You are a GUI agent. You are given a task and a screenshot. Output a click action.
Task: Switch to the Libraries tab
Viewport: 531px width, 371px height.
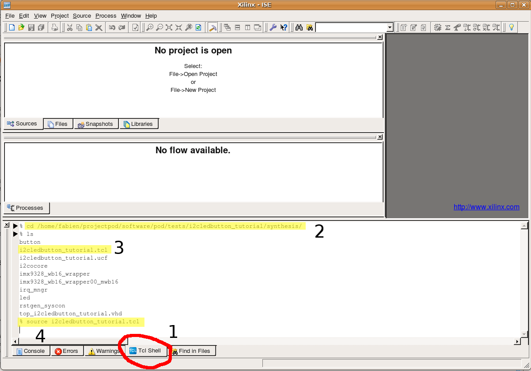pos(138,124)
